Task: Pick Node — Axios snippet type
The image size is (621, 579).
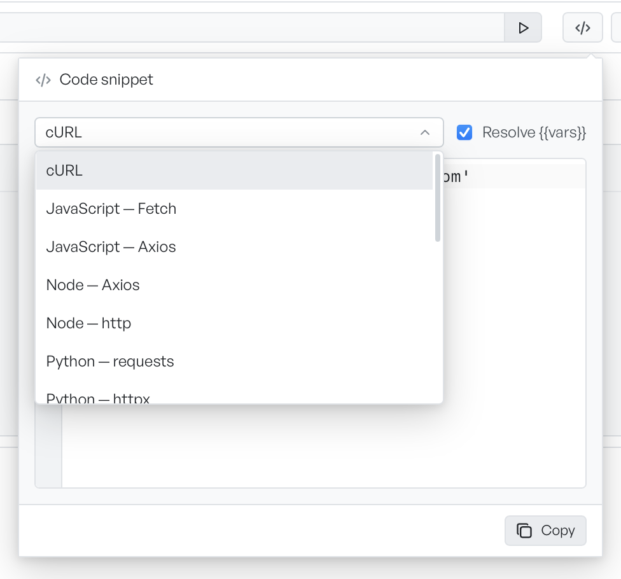Action: click(x=234, y=285)
